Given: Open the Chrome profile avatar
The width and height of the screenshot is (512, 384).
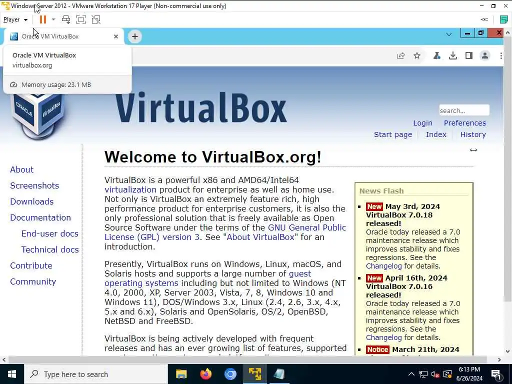Looking at the screenshot, I should tap(485, 56).
